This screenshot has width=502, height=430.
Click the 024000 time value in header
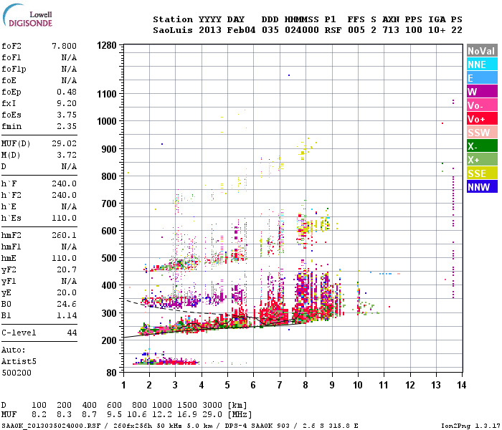click(x=302, y=30)
